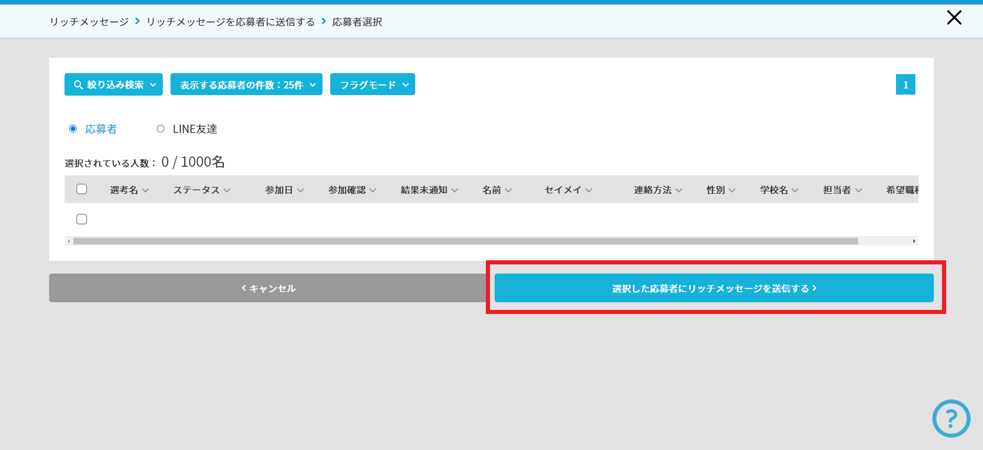Go to リッチメッセージ breadcrumb link
983x450 pixels.
click(x=89, y=22)
